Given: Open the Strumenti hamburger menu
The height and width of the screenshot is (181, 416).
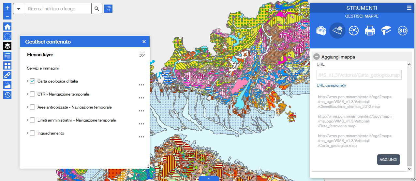Looking at the screenshot, I should point(409,8).
